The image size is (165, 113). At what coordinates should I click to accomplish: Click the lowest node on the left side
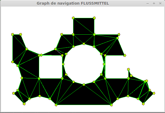24,104
